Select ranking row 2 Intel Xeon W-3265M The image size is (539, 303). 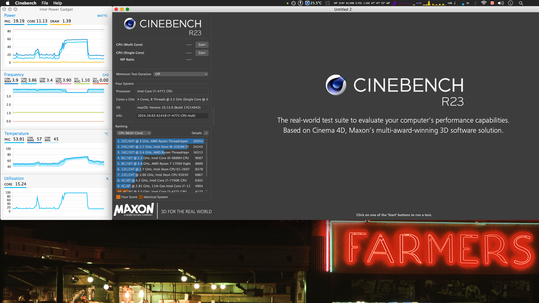pyautogui.click(x=160, y=147)
